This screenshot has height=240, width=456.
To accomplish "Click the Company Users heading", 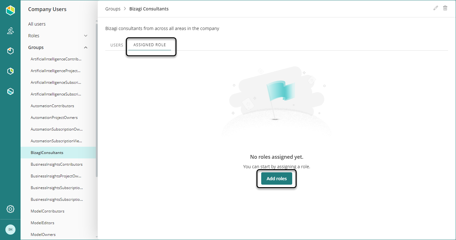I will (x=47, y=9).
